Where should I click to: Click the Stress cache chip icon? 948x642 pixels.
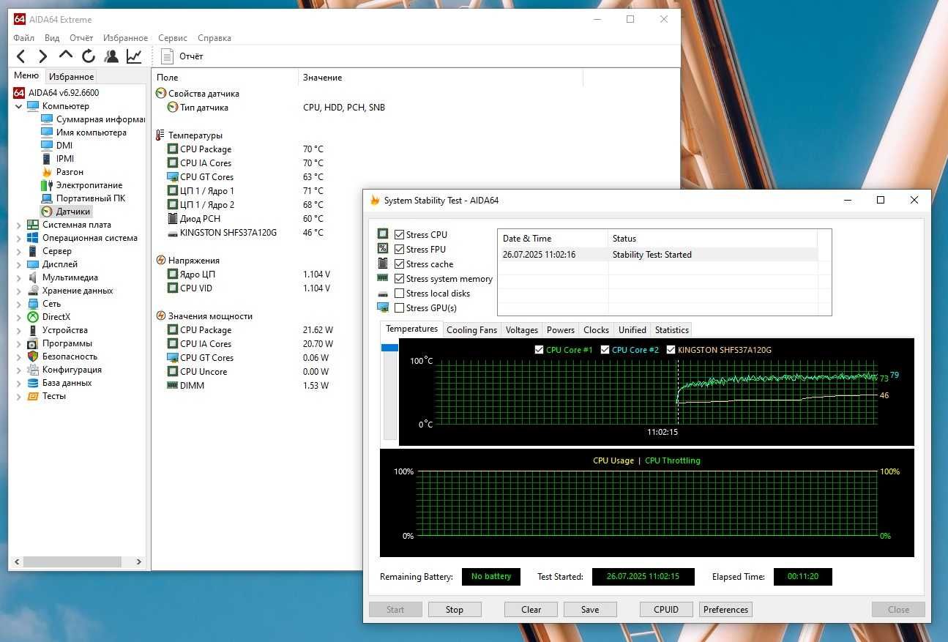[x=383, y=264]
